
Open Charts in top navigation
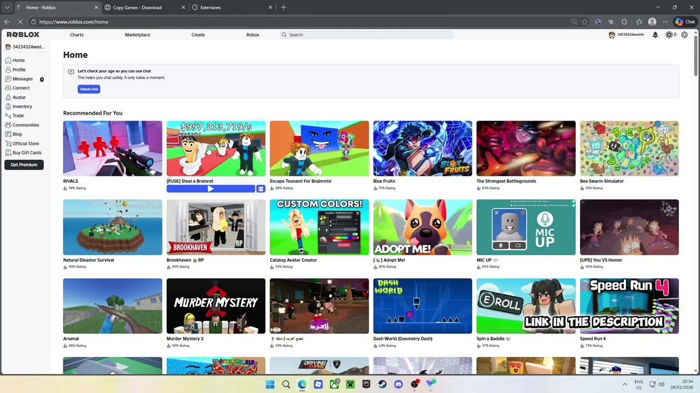[x=77, y=35]
